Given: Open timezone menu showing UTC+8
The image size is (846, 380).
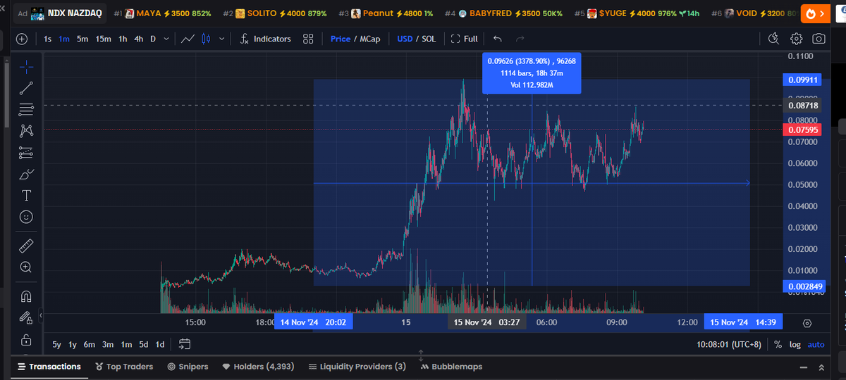Looking at the screenshot, I should (x=730, y=345).
